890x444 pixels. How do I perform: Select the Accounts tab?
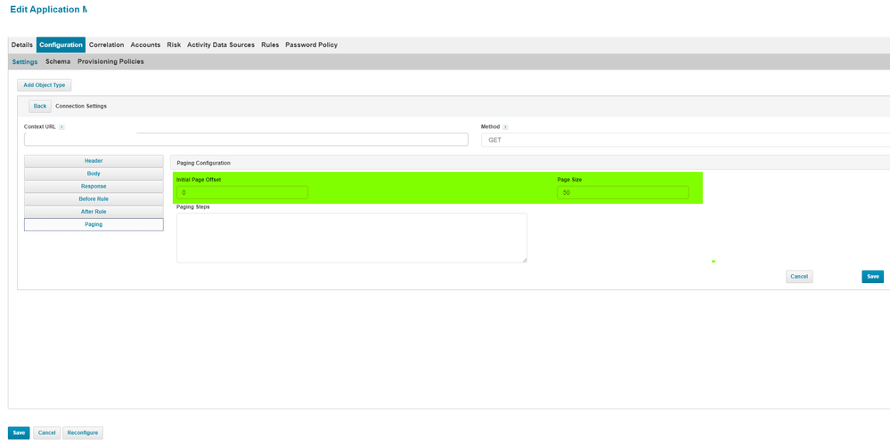click(x=145, y=44)
